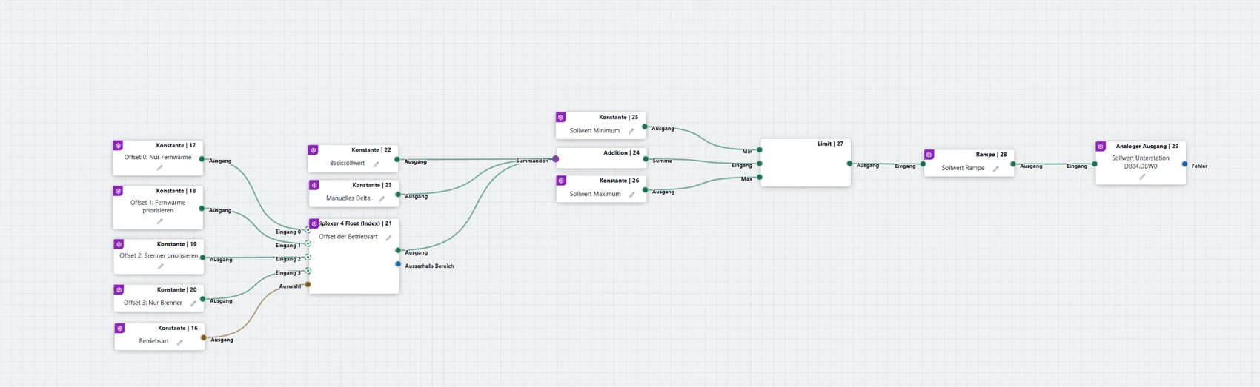Click the Sollwert Minimum label text
The width and height of the screenshot is (1260, 387).
tap(594, 131)
